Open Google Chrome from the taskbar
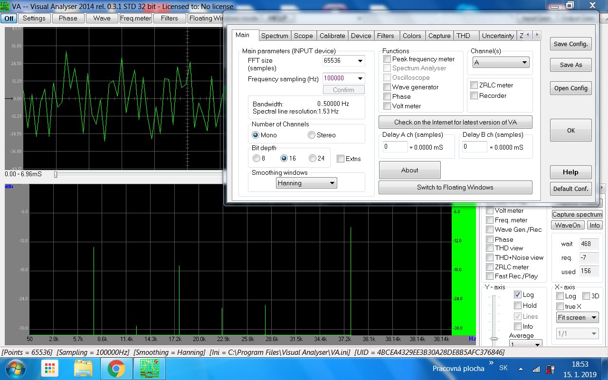Screen dimensions: 608x380 point(116,368)
